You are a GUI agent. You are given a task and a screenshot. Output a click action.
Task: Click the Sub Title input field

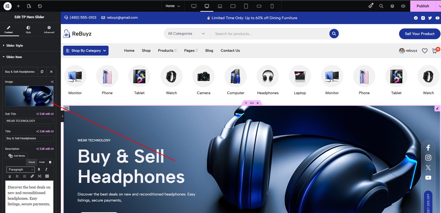tap(29, 121)
